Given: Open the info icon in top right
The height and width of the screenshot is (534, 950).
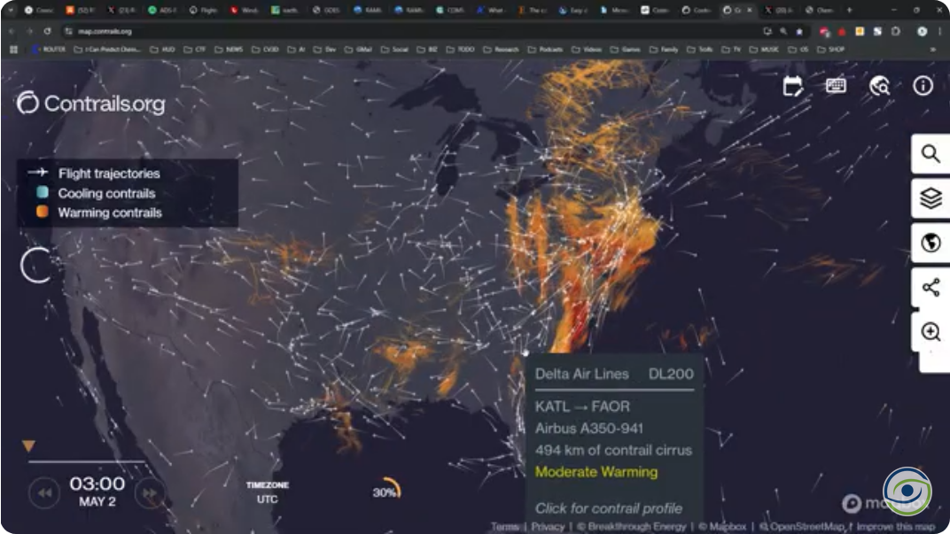Looking at the screenshot, I should [x=923, y=86].
